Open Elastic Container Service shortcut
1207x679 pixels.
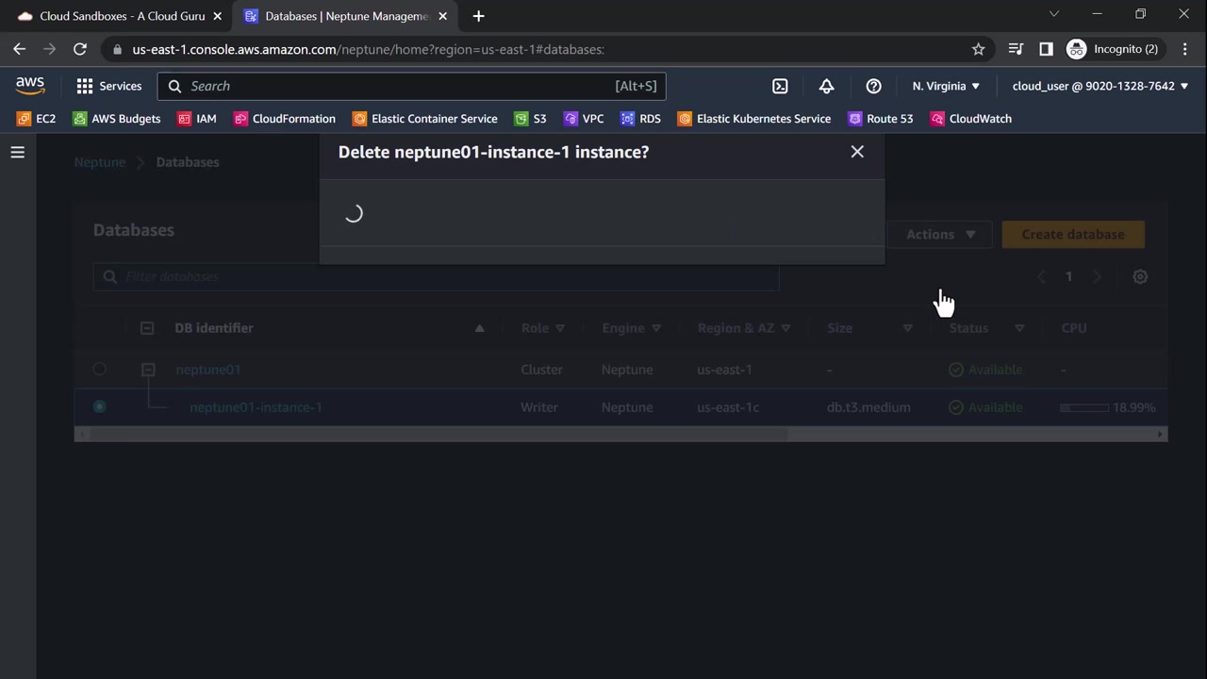425,119
